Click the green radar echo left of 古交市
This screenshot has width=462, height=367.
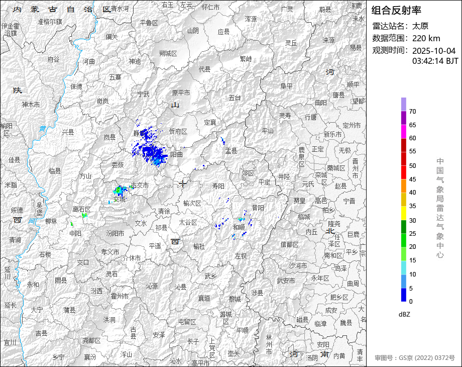(x=120, y=190)
